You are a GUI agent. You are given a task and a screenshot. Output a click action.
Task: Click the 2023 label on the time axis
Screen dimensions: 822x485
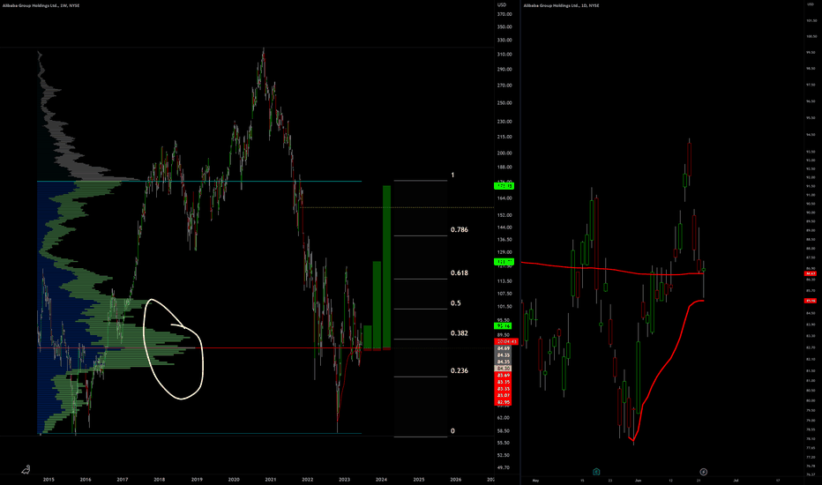[x=345, y=479]
